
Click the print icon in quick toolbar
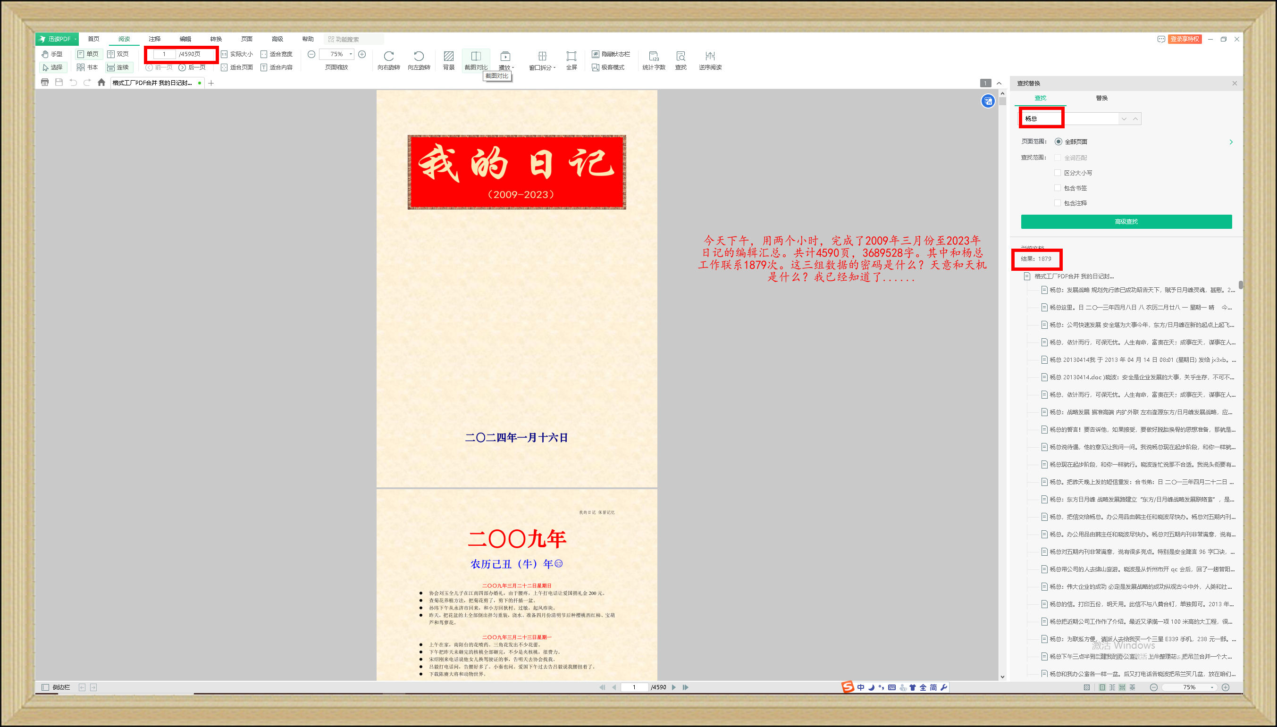coord(45,83)
